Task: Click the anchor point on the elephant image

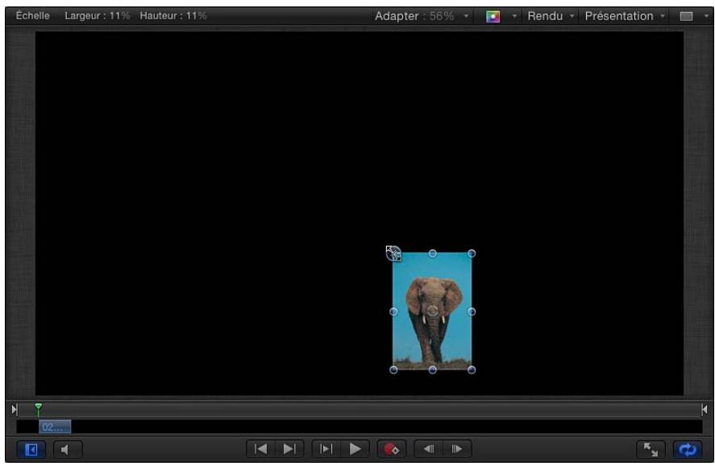Action: [433, 311]
